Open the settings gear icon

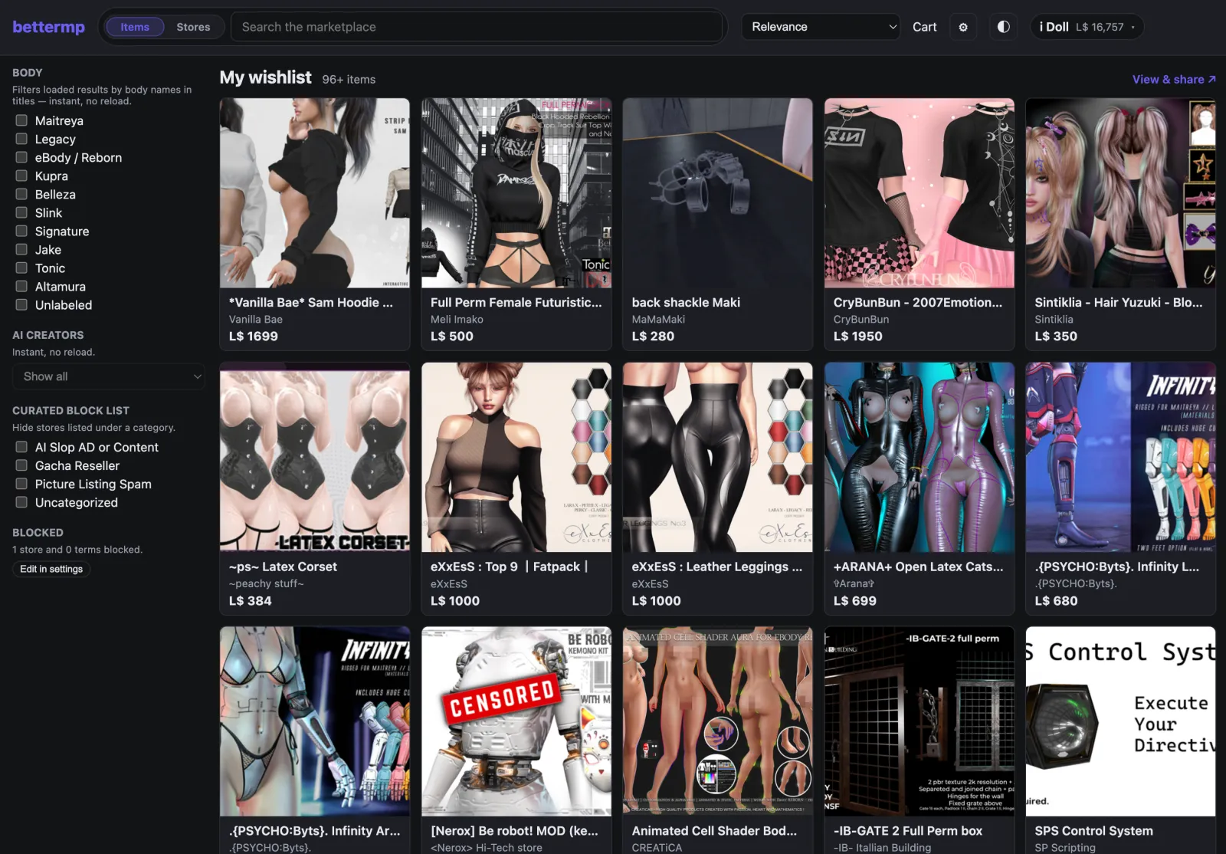pos(963,27)
